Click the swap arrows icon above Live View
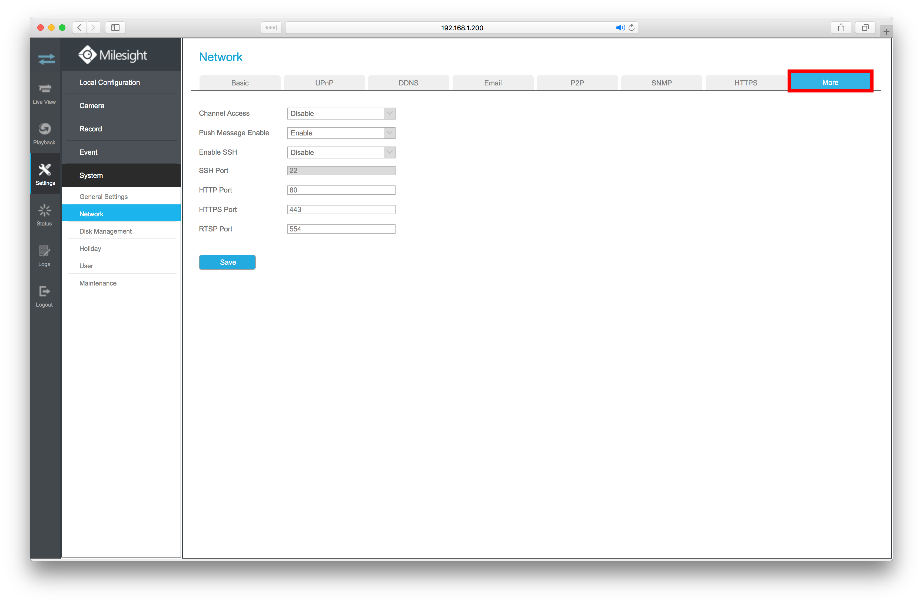The image size is (923, 604). click(47, 59)
